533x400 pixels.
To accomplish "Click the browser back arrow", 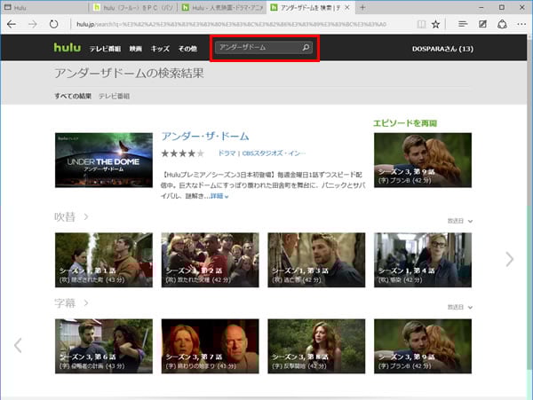I will point(12,24).
